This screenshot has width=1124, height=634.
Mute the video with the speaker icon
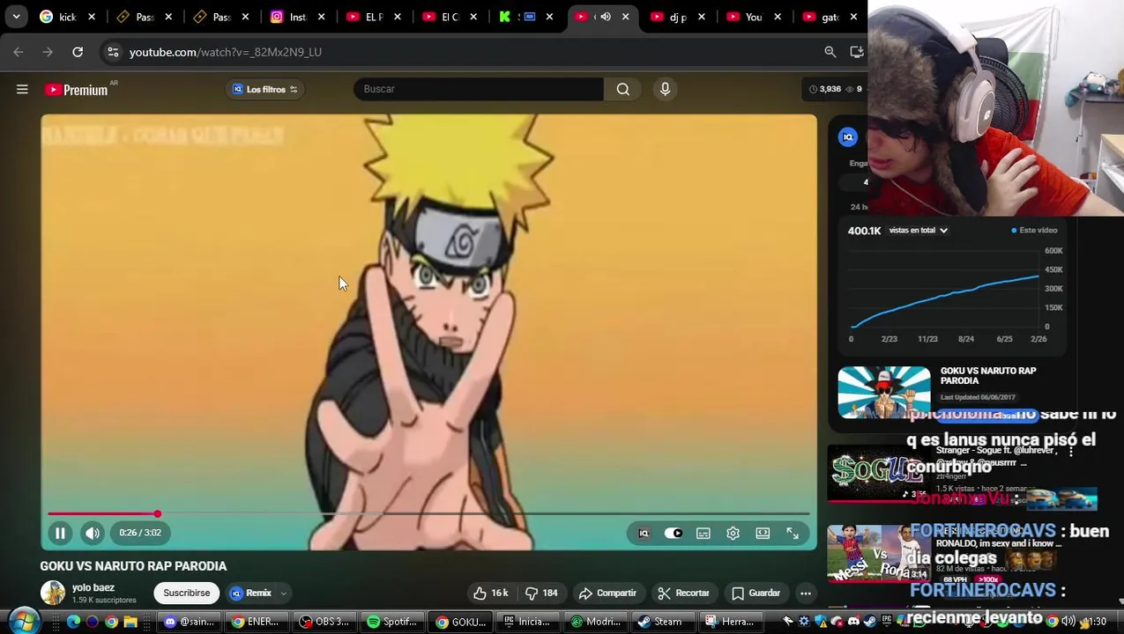[93, 533]
